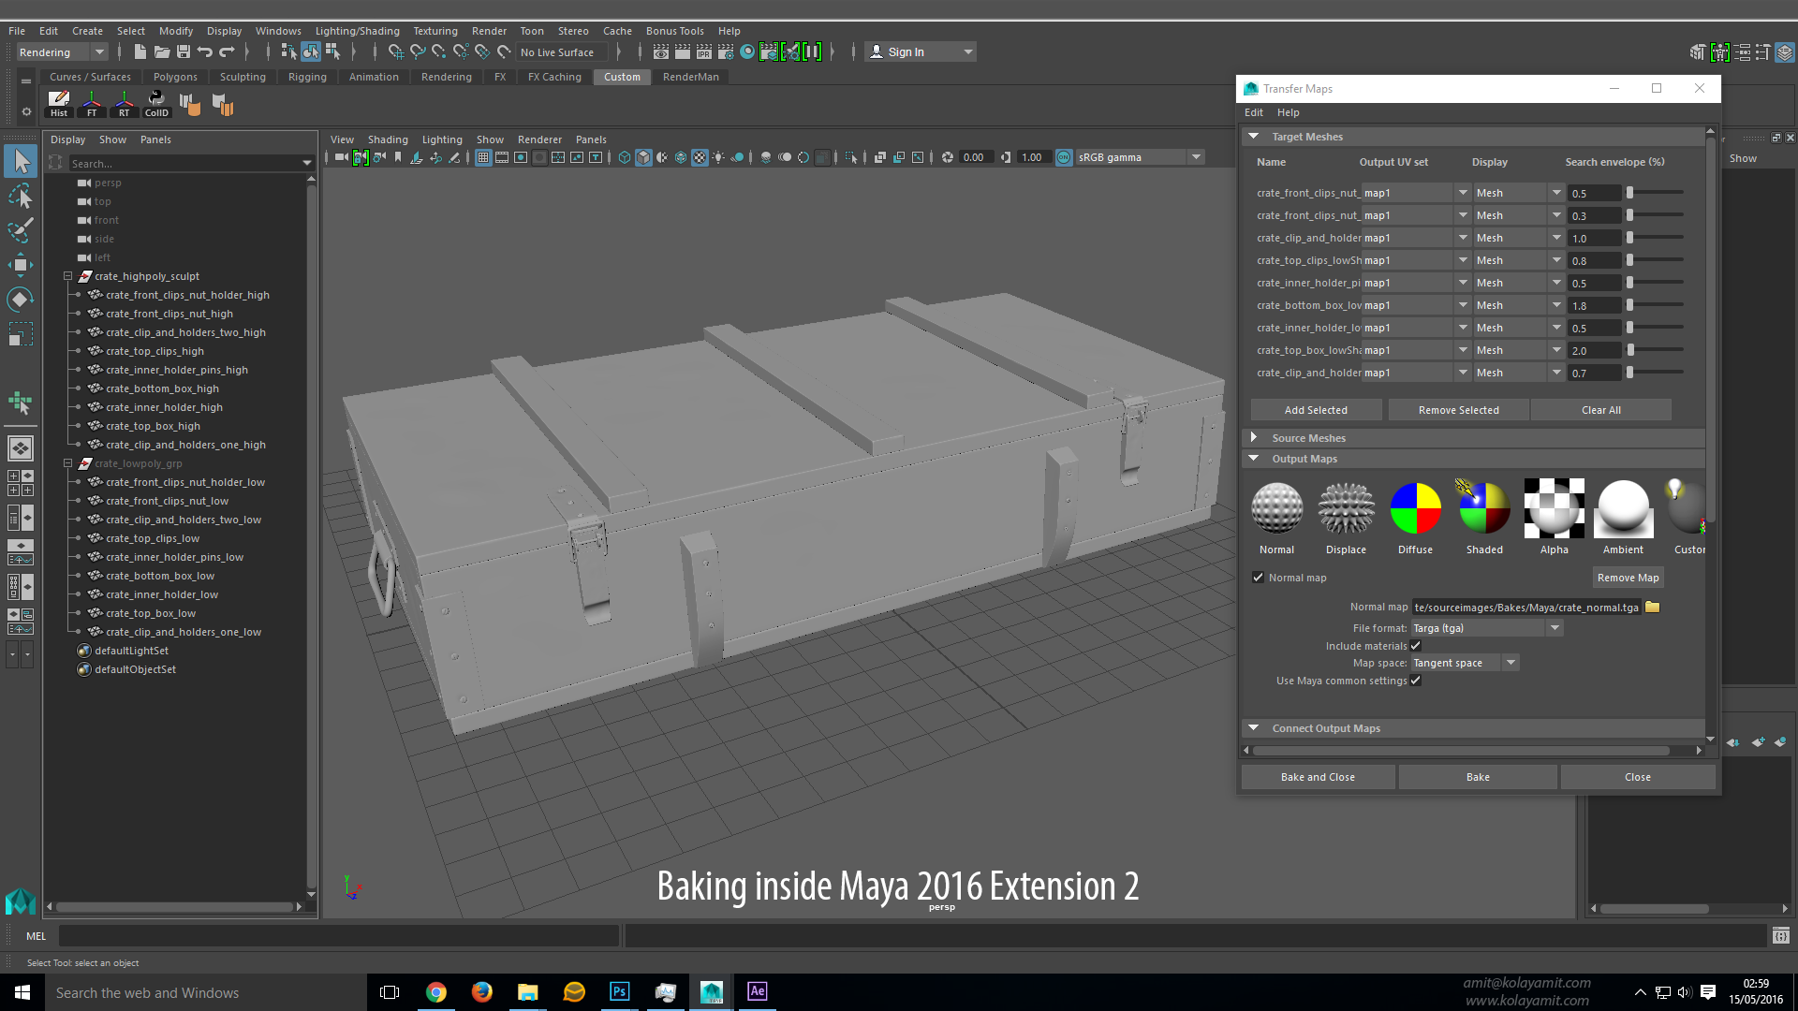Image resolution: width=1798 pixels, height=1011 pixels.
Task: Open After Effects from the taskbar
Action: tap(757, 991)
